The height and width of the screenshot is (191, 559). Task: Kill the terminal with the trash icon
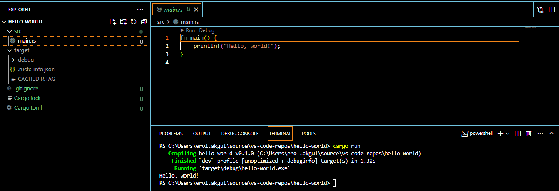(x=529, y=134)
